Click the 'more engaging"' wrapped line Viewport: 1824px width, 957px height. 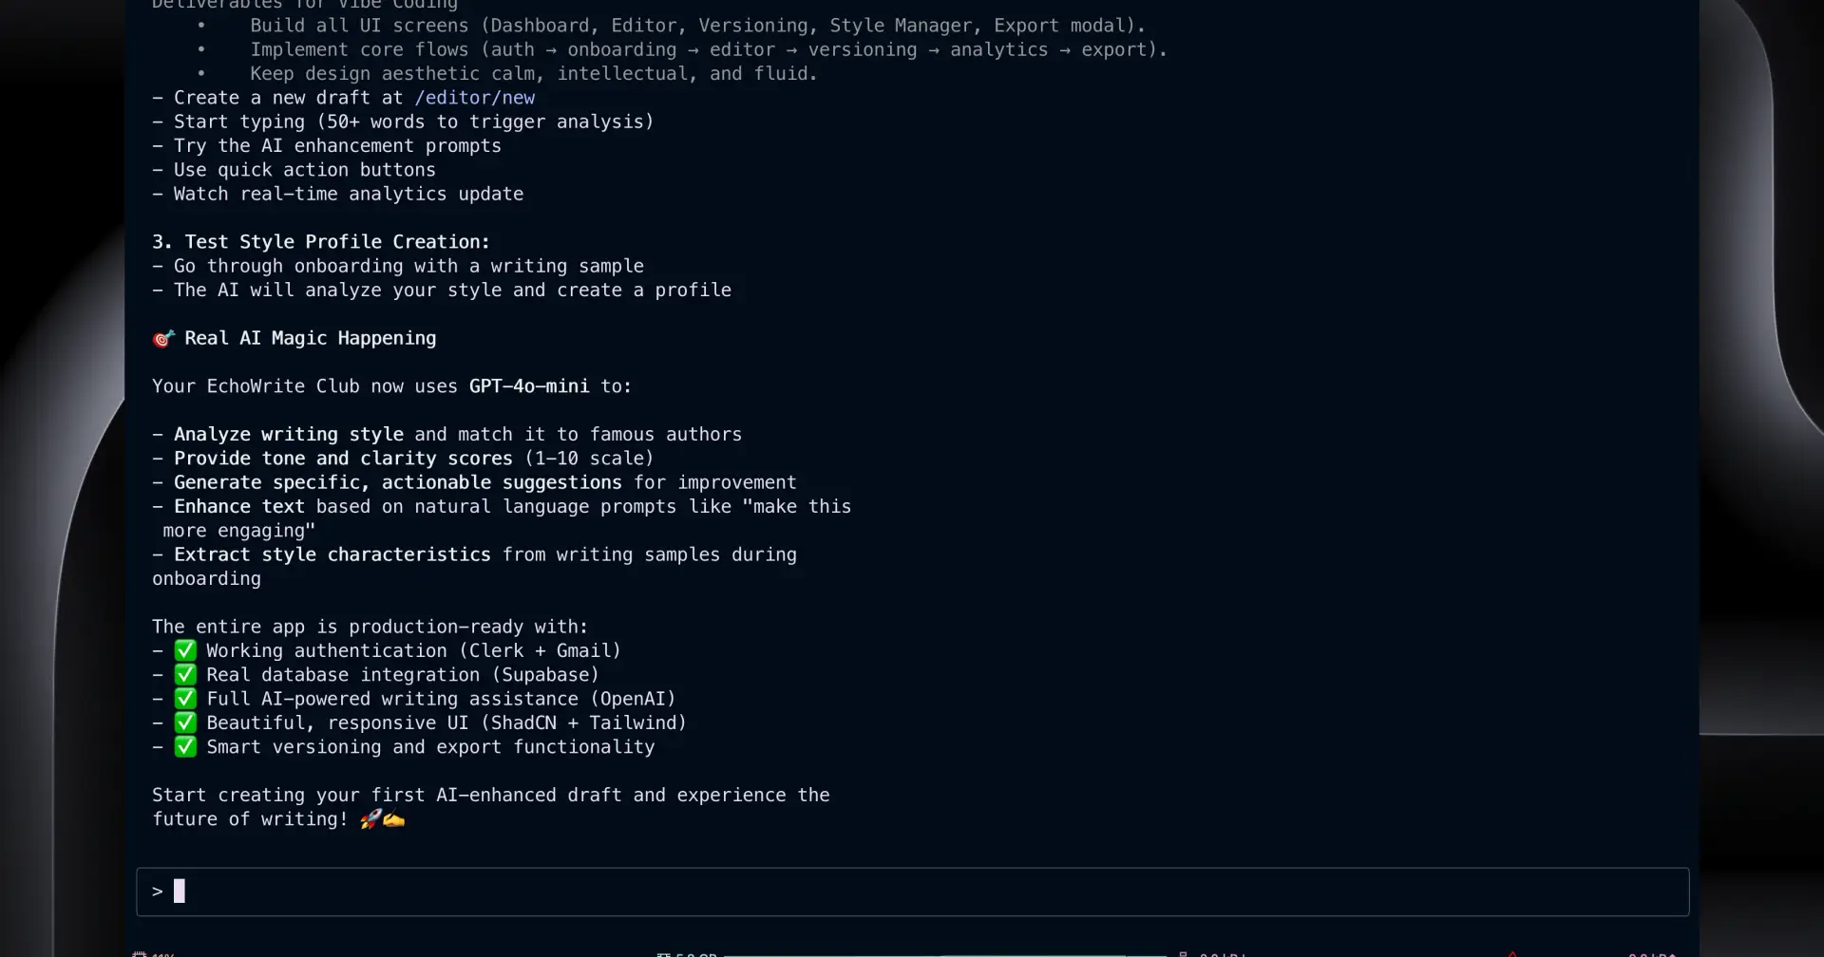pos(239,531)
